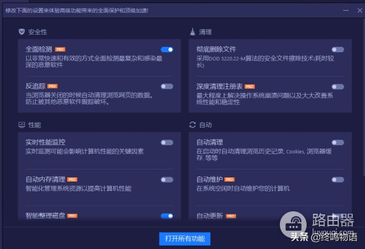Screen dimensions: 365x249
Task: Click the 全面检测 title text
Action: [39, 49]
